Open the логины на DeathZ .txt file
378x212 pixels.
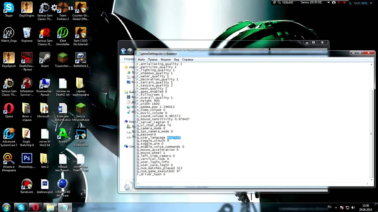(x=63, y=87)
